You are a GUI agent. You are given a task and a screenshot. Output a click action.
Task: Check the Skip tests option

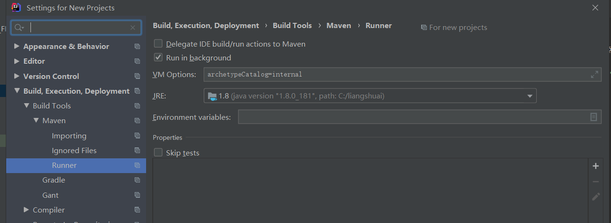pos(158,153)
